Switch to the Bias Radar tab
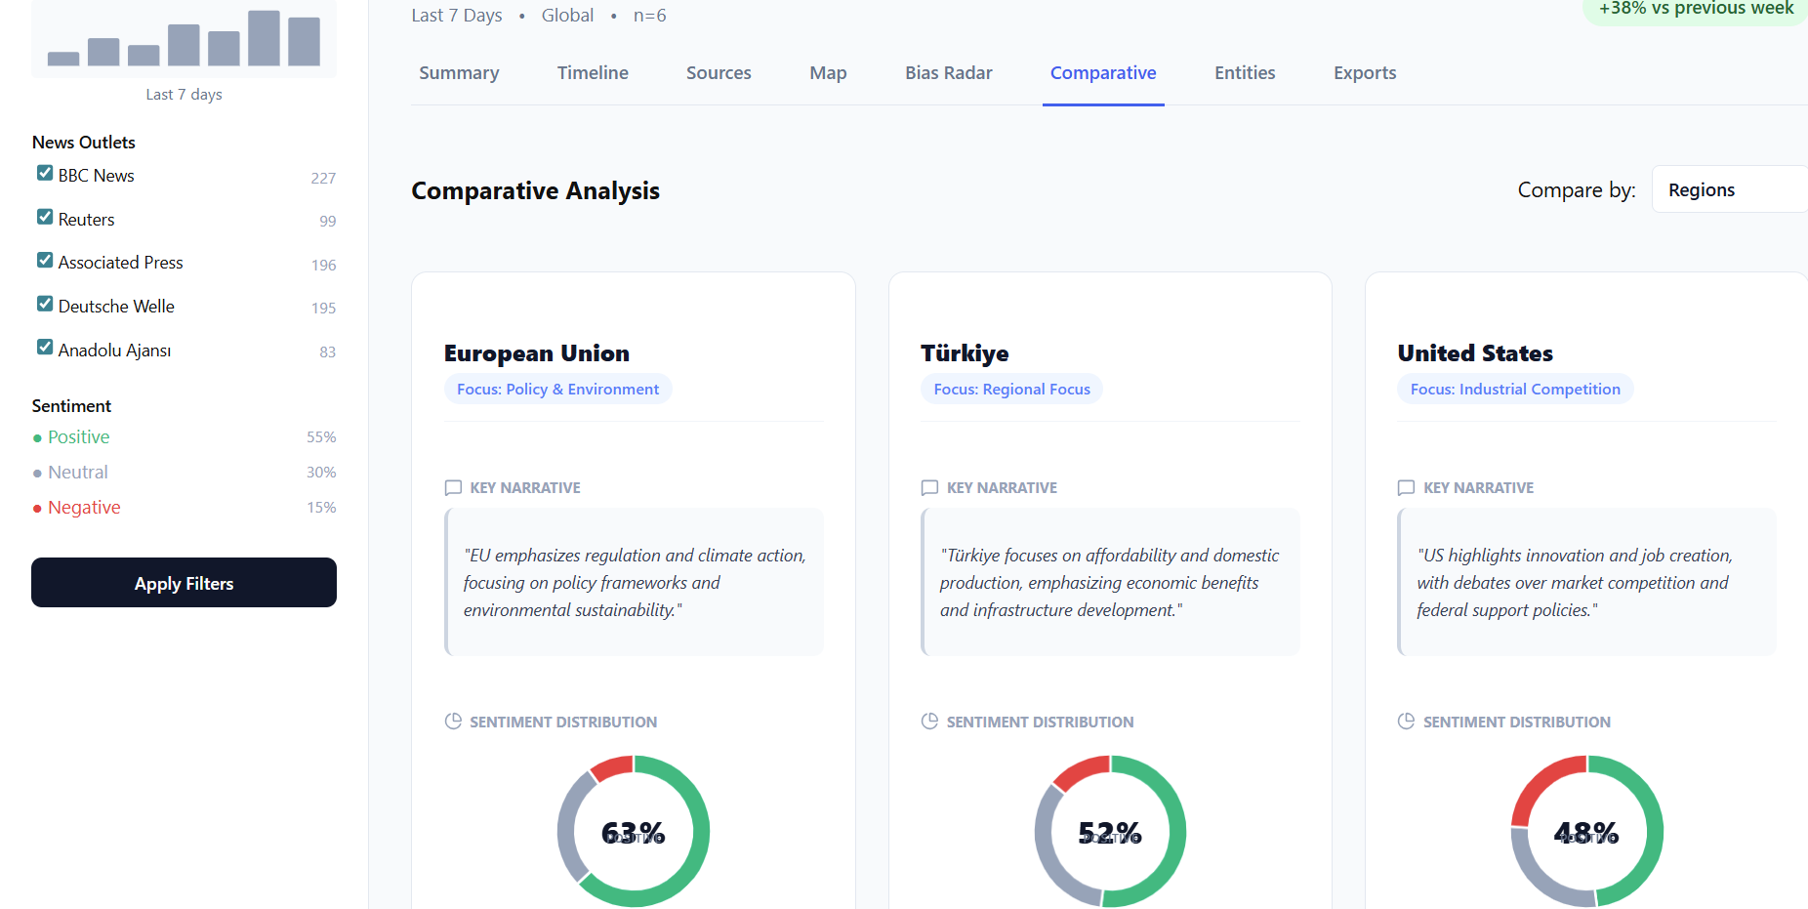The image size is (1808, 909). click(x=948, y=73)
